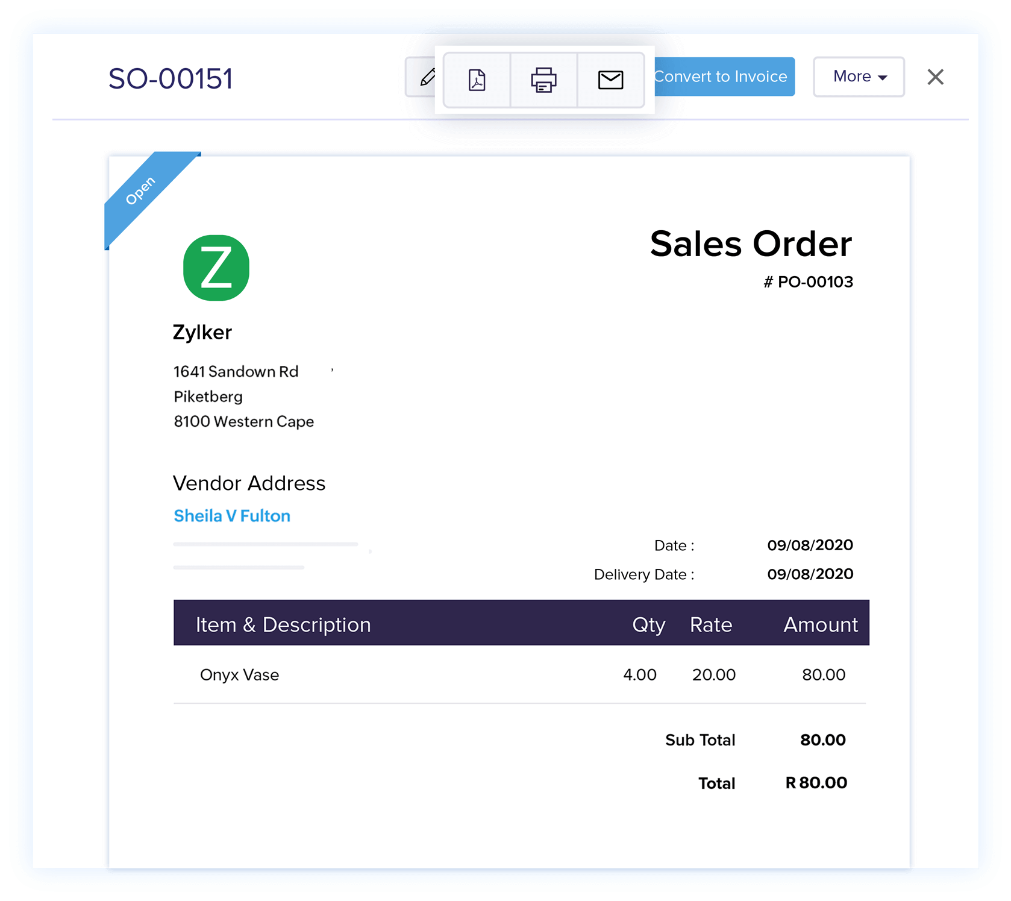
Task: Select the SO-00151 heading text
Action: click(171, 79)
